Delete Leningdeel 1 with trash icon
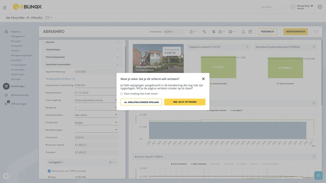 click(110, 162)
